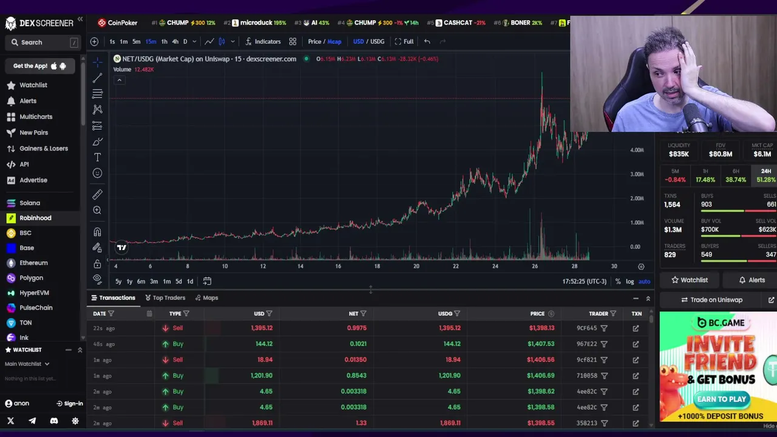Filter by trader 9CF645
Screen dimensions: 777x437
click(x=604, y=328)
